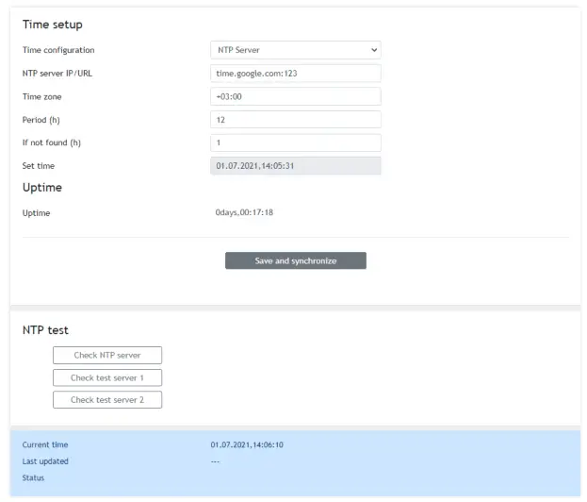Click the Uptime section heading

[x=42, y=188]
